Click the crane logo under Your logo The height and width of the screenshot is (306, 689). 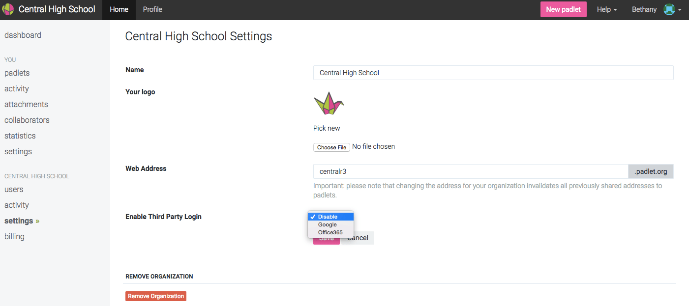pos(329,103)
